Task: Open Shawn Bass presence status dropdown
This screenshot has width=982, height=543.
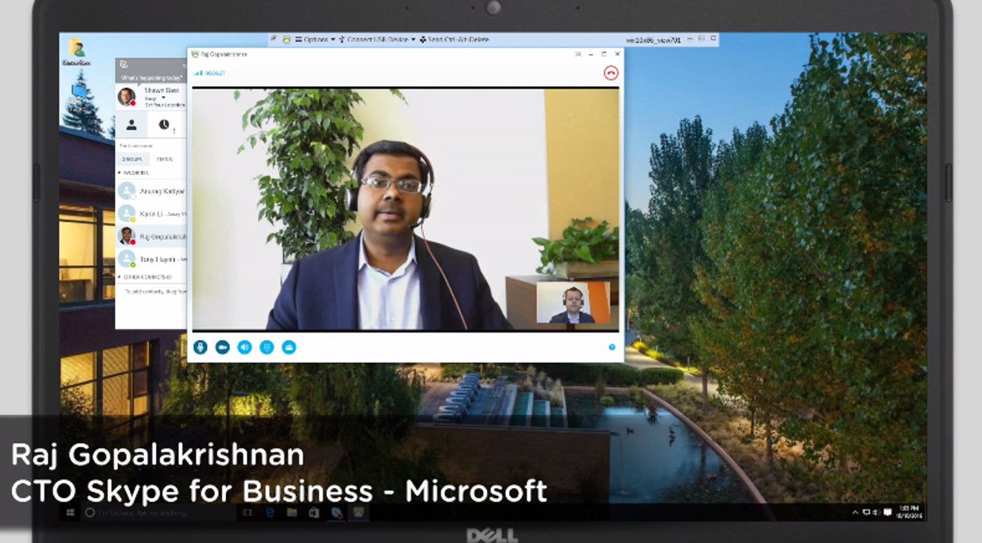Action: click(x=164, y=98)
